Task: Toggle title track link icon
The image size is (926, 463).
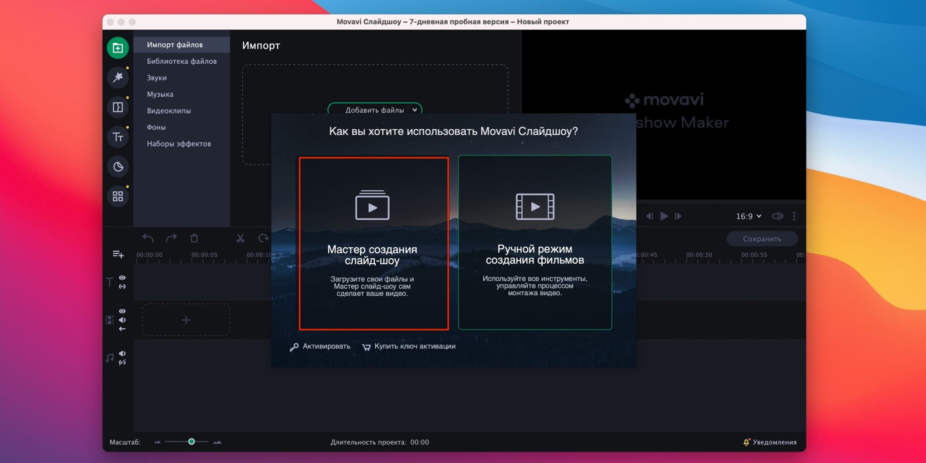Action: coord(122,287)
